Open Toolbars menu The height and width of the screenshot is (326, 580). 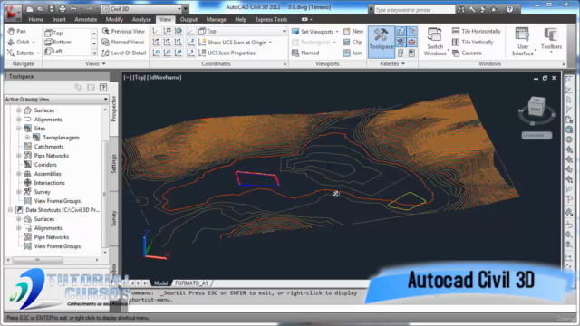[551, 41]
